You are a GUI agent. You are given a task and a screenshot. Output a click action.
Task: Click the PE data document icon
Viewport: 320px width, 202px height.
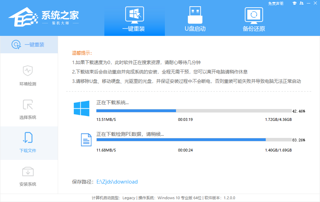[86, 139]
